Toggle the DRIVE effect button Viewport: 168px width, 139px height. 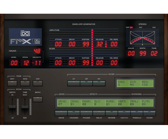(61, 113)
